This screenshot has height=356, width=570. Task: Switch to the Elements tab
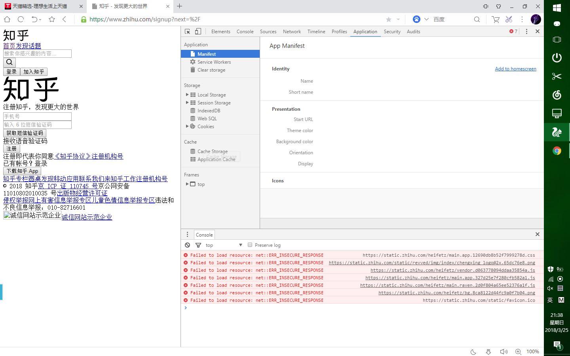[x=220, y=32]
